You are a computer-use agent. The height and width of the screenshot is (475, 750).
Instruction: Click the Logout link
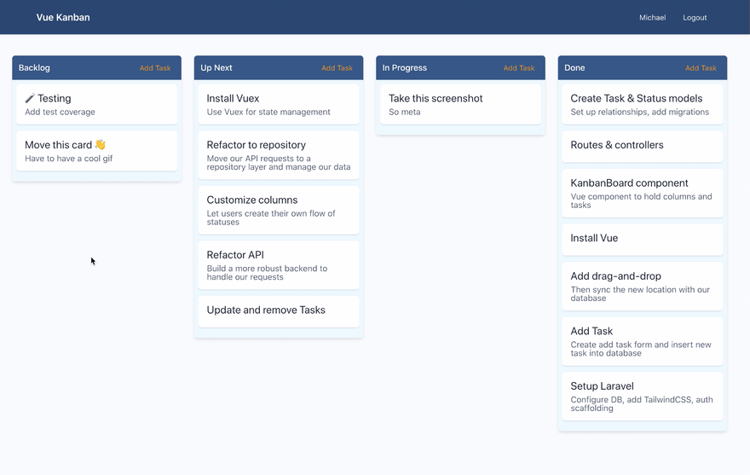695,18
